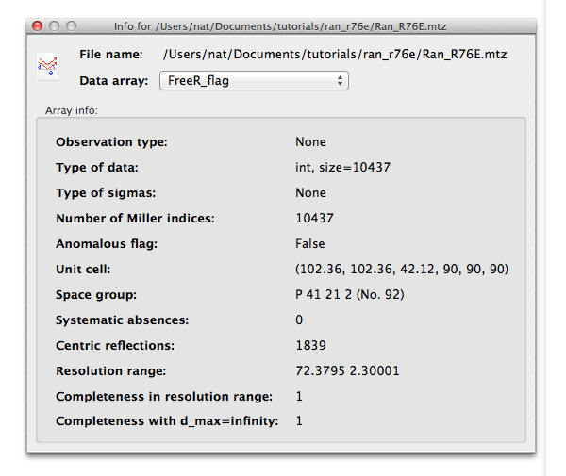
Task: Minimize the Info window
Action: coord(55,26)
